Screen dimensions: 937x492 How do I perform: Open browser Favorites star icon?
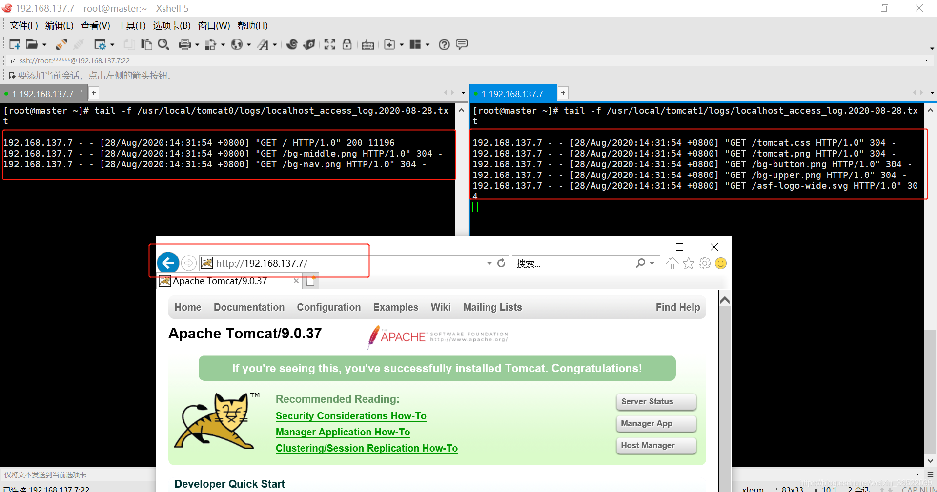point(689,263)
